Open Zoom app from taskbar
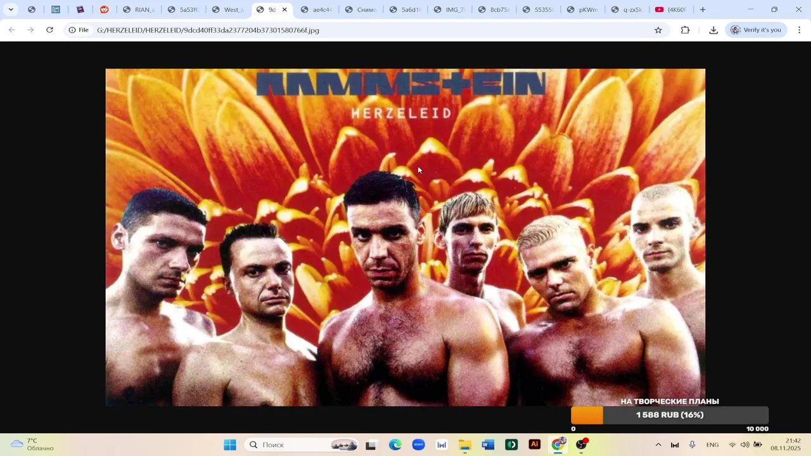This screenshot has height=456, width=811. point(418,445)
